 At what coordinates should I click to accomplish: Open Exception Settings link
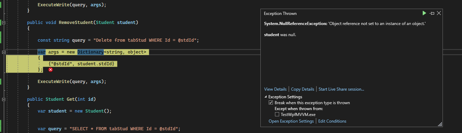click(291, 121)
